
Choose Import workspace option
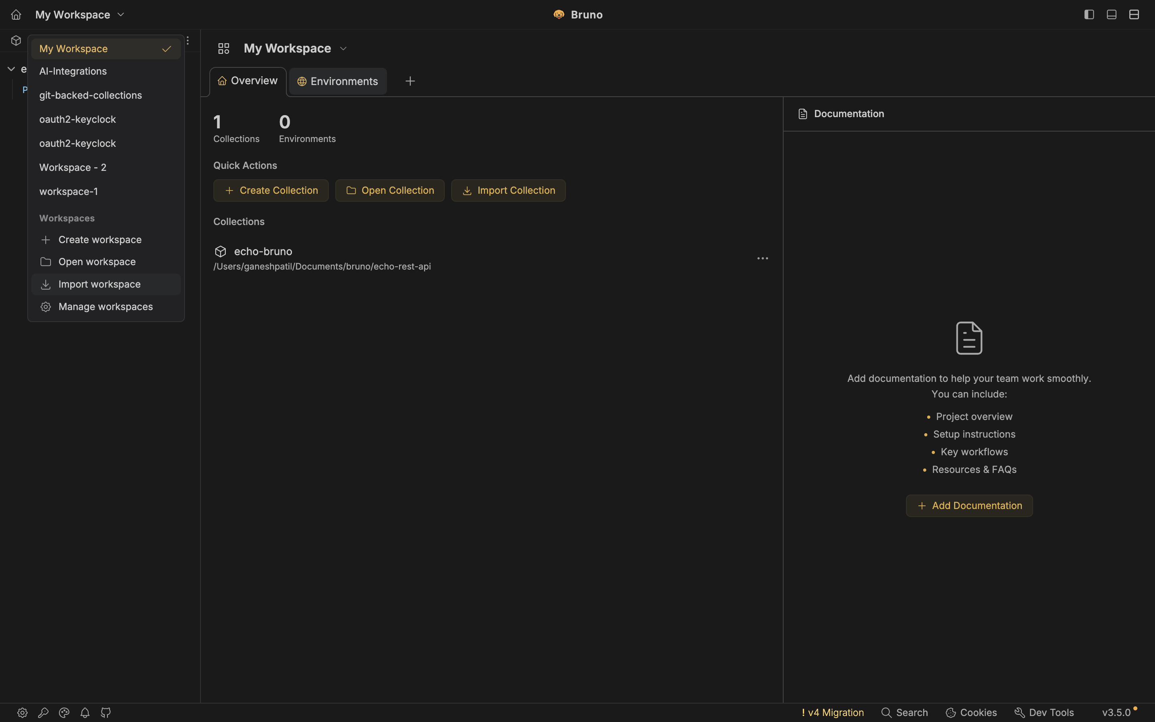pyautogui.click(x=106, y=284)
